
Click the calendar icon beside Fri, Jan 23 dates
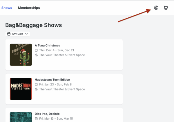coord(36,84)
